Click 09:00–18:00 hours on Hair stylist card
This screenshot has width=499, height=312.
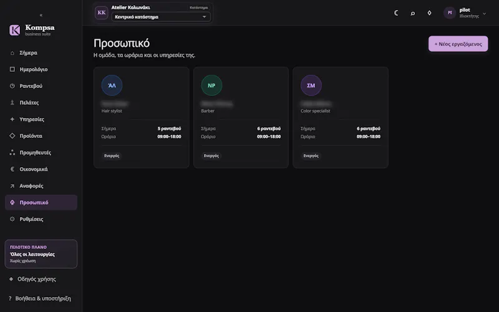(169, 137)
